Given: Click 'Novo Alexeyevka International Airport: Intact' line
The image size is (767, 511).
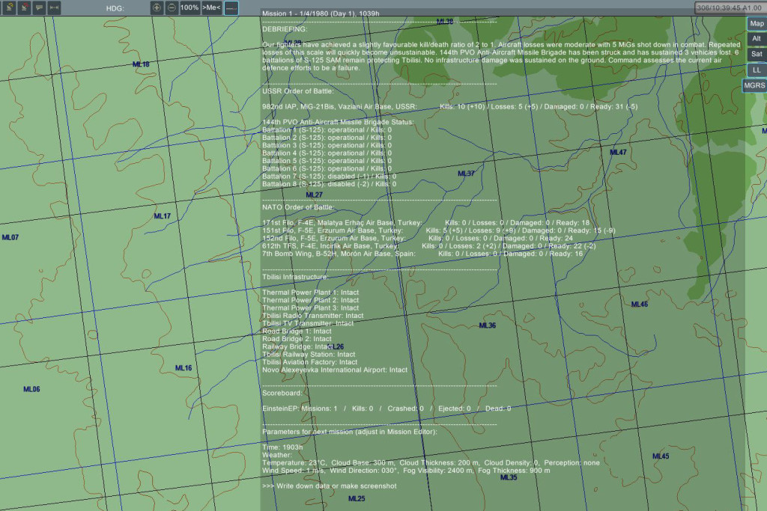Looking at the screenshot, I should point(335,370).
